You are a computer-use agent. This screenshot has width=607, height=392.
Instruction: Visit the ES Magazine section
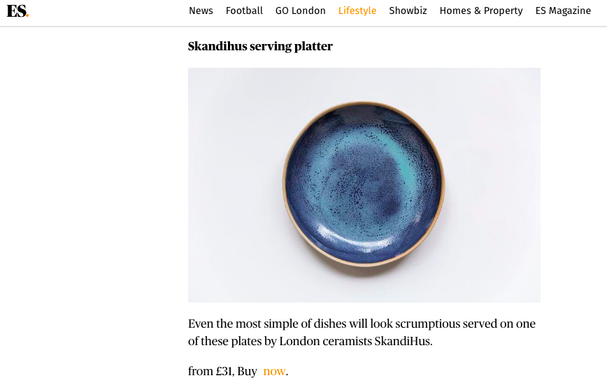pyautogui.click(x=563, y=11)
